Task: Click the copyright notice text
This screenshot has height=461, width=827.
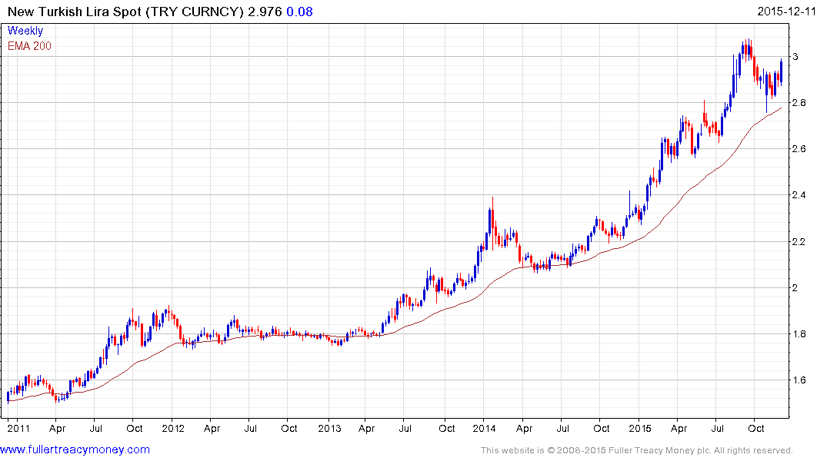Action: click(x=637, y=450)
